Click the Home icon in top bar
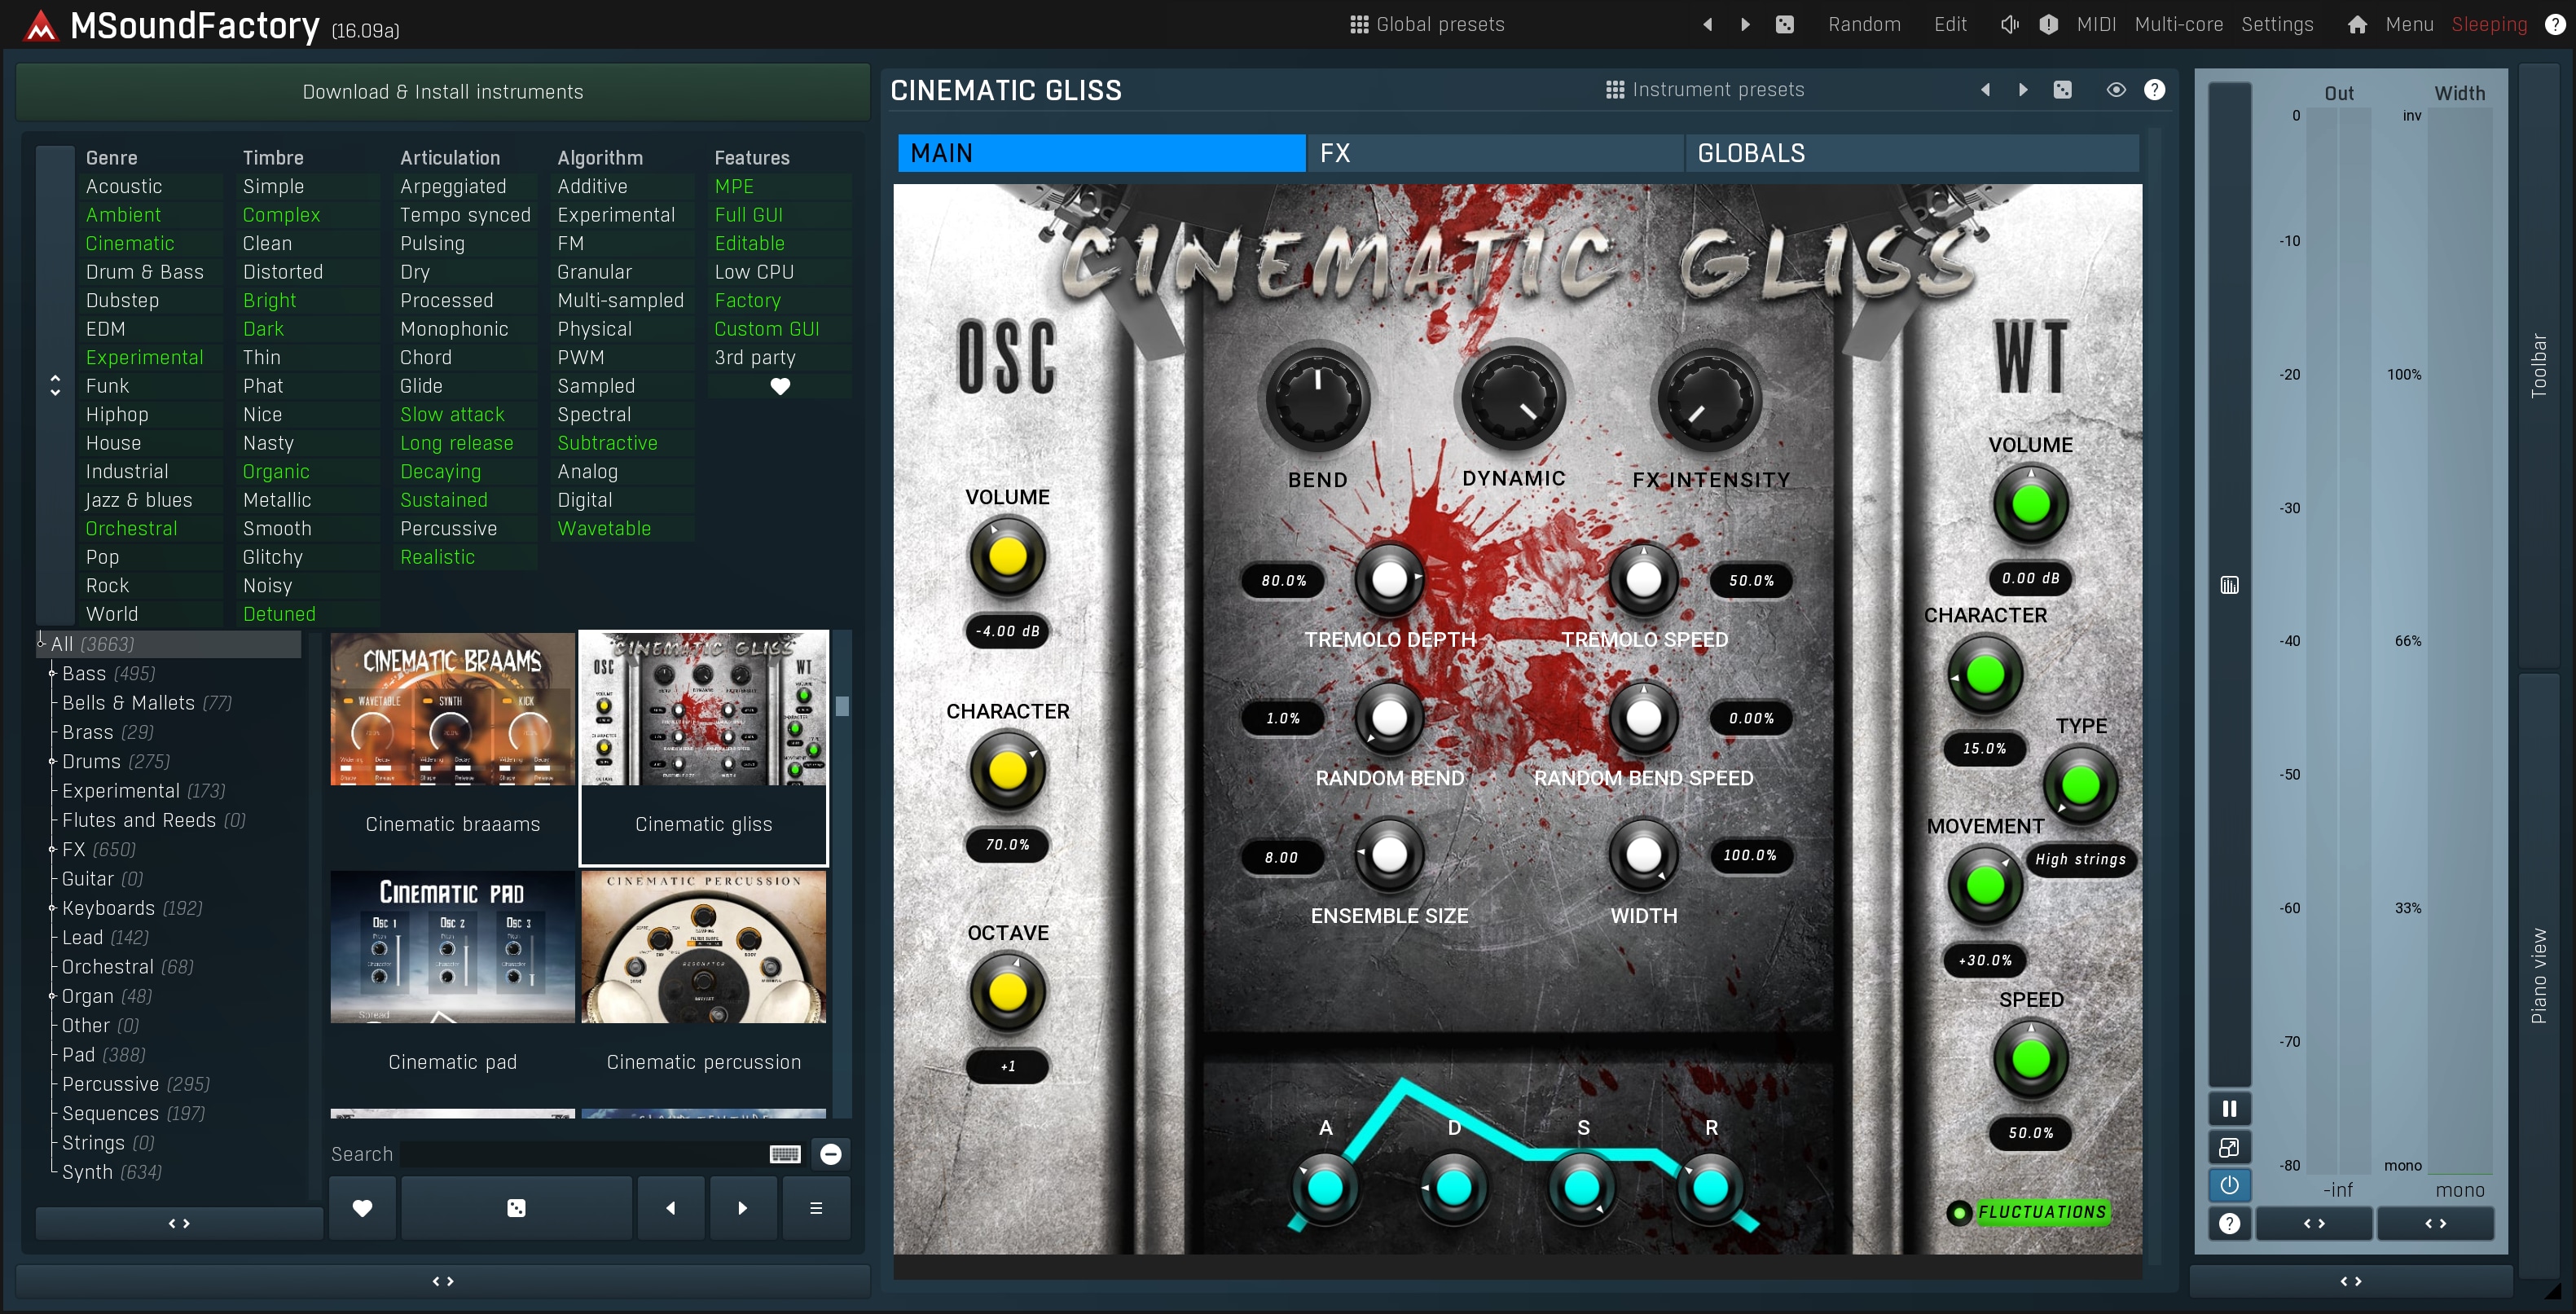Screen dimensions: 2576x1314 (x=2357, y=24)
